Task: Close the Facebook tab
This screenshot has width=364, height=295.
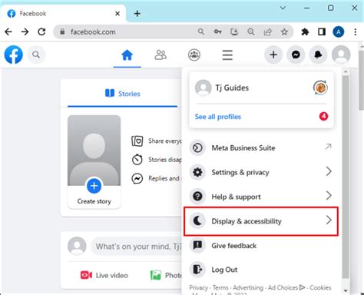Action: (x=117, y=13)
